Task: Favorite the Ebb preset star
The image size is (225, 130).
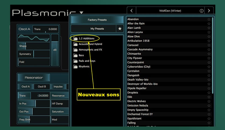Action: (209, 97)
